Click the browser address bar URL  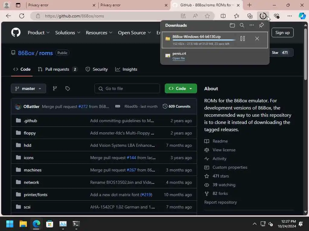[75, 16]
